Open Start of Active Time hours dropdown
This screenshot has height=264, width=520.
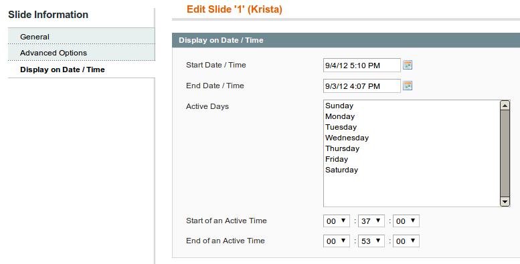point(336,221)
